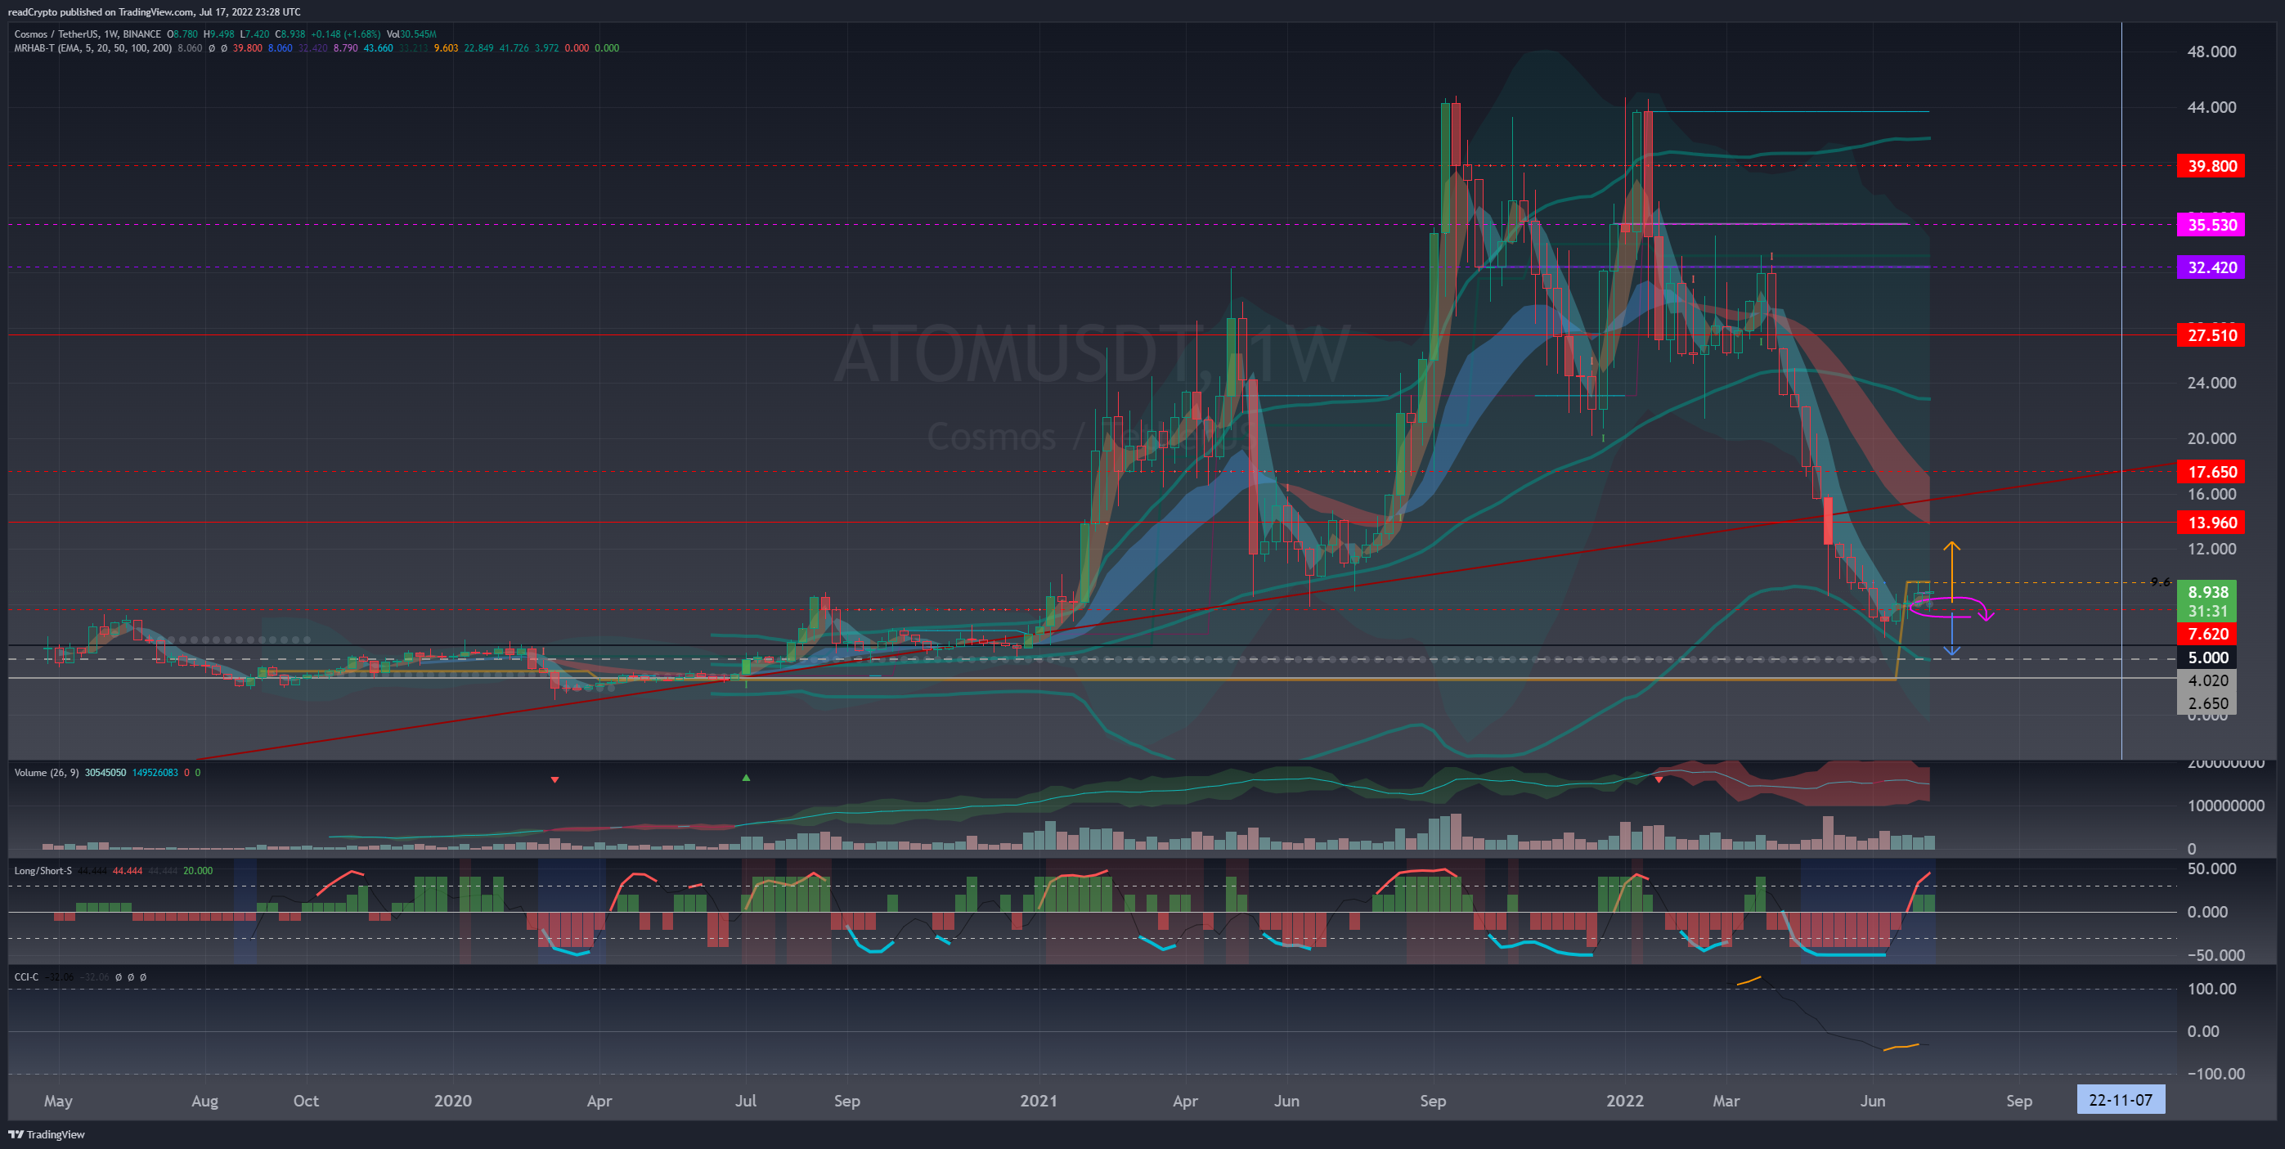Image resolution: width=2285 pixels, height=1149 pixels.
Task: Click the 2020 label on time axis
Action: 452,1100
